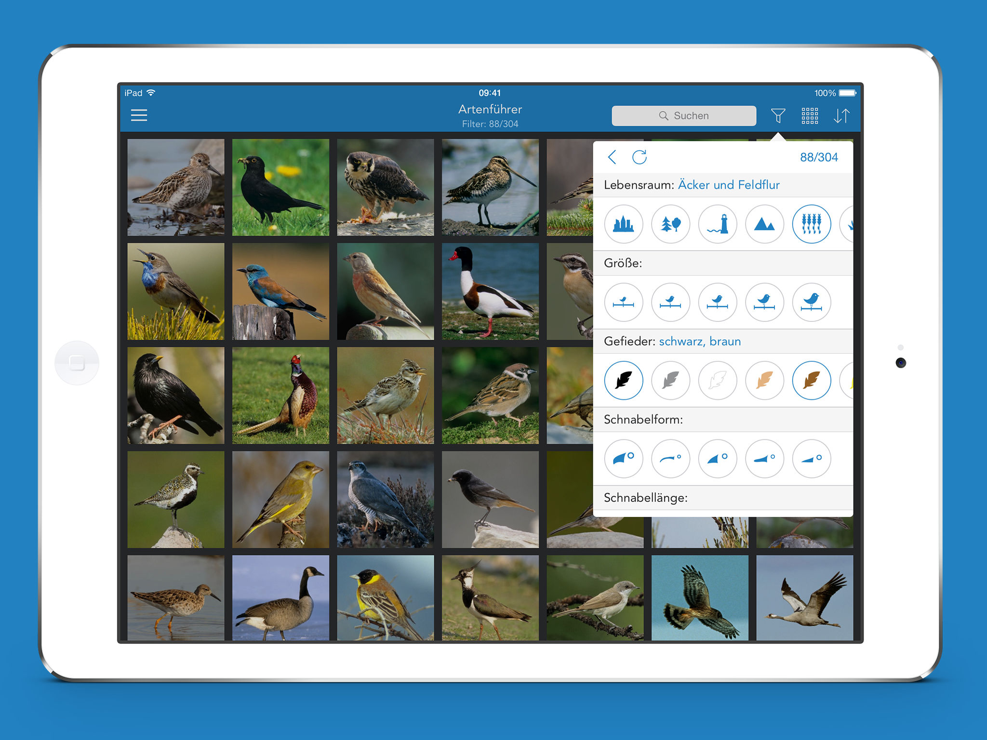Toggle off the black plumage filter
This screenshot has height=740, width=987.
coord(624,381)
